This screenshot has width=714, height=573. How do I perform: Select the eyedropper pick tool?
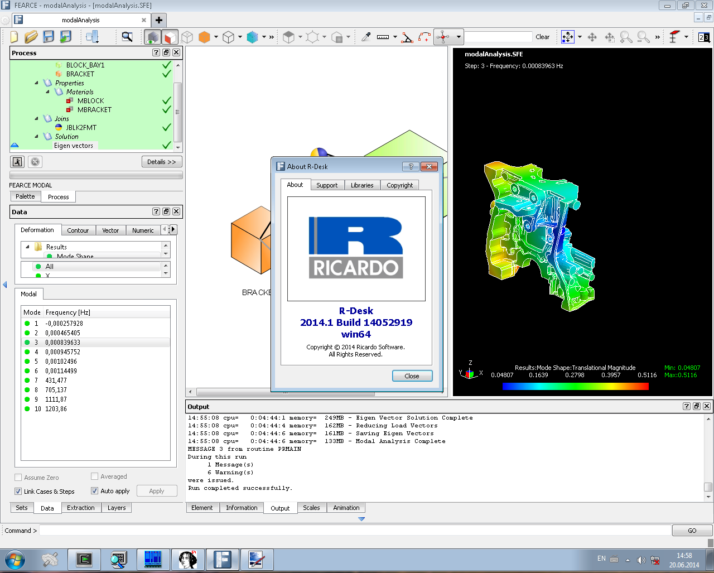[x=366, y=37]
